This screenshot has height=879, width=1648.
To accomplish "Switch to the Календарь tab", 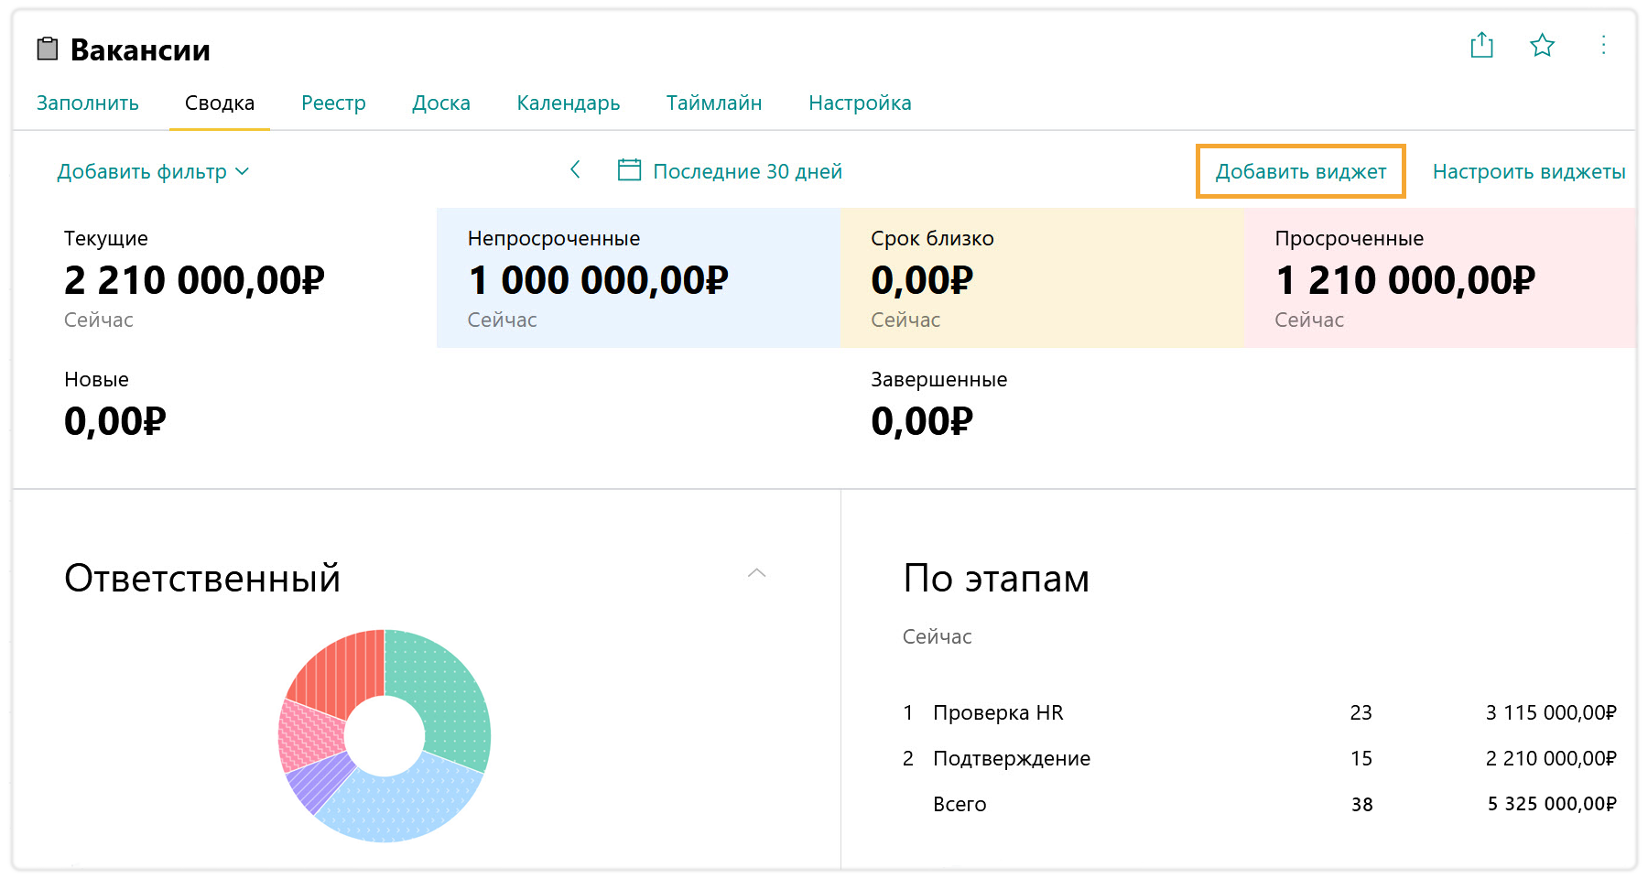I will point(568,103).
